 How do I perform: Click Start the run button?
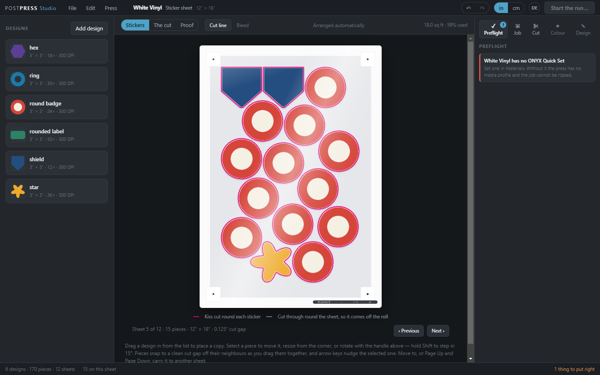click(x=570, y=8)
